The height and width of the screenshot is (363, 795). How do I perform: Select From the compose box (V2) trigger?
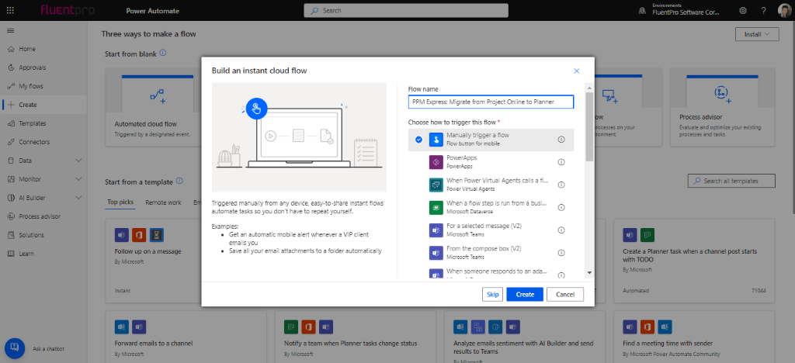pos(491,253)
